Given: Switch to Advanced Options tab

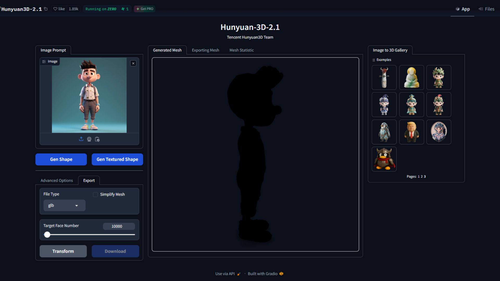Looking at the screenshot, I should click(x=57, y=181).
